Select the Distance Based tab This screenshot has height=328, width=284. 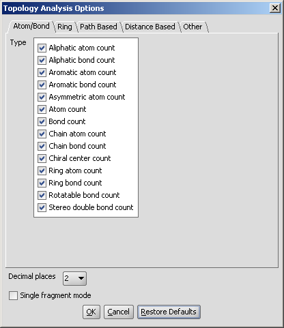coord(150,27)
